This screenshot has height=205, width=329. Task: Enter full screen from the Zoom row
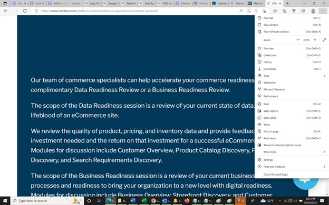point(324,40)
